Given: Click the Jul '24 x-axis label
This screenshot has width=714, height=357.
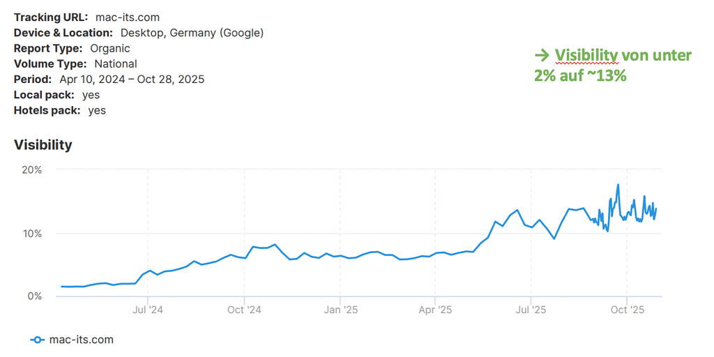Looking at the screenshot, I should click(x=148, y=310).
